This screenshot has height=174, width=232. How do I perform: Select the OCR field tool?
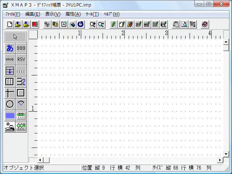pos(21,127)
